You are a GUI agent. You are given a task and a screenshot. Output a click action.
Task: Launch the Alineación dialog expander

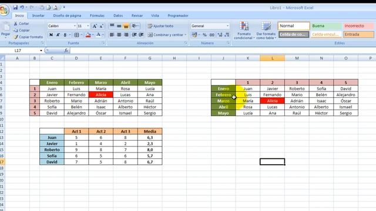click(186, 43)
